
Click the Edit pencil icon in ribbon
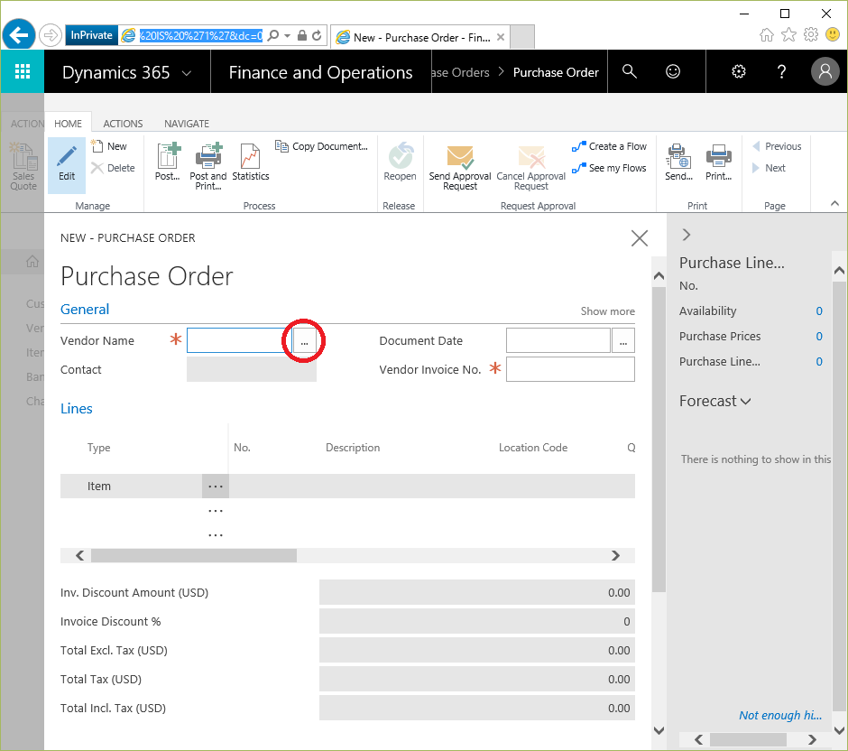[67, 163]
